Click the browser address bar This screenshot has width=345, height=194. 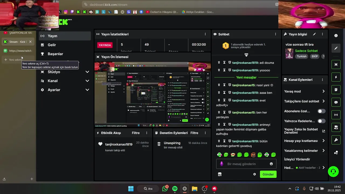point(181,5)
